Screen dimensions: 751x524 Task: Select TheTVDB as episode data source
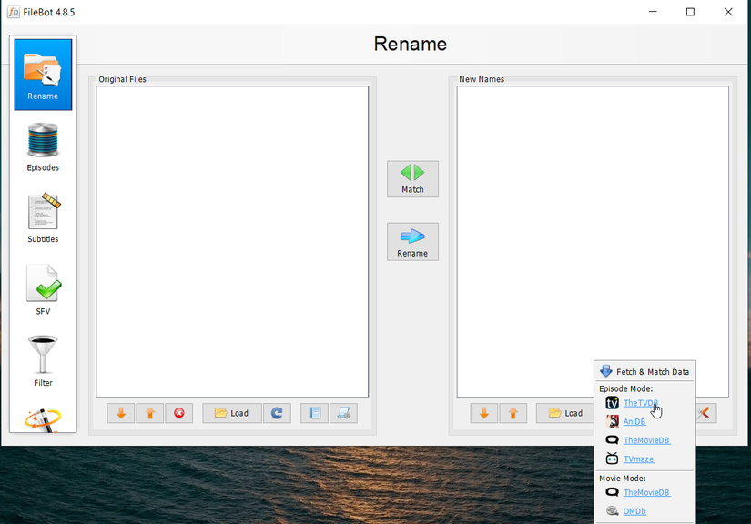coord(639,402)
